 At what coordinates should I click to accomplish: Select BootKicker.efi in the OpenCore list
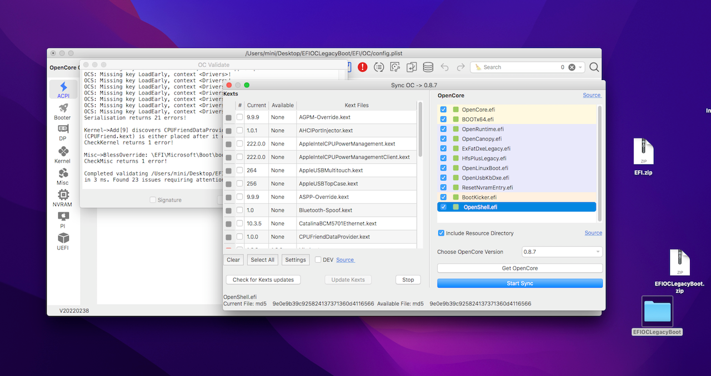[x=479, y=197]
